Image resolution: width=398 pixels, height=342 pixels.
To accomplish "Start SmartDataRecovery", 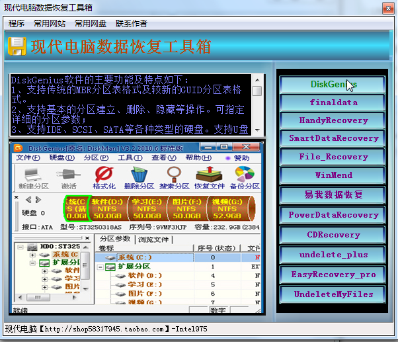I will tap(333, 138).
